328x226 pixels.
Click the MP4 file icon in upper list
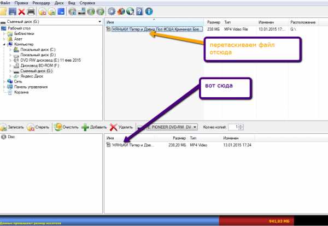108,29
